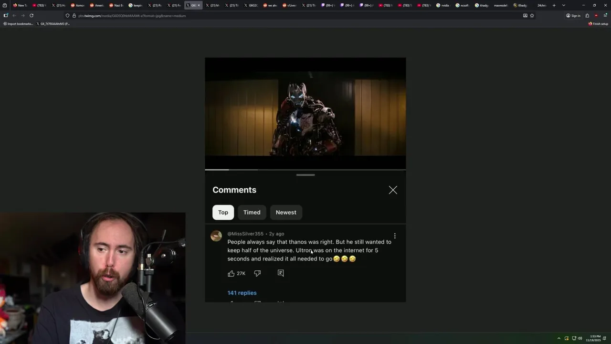Viewport: 611px width, 344px height.
Task: Open MissSilver355's profile avatar
Action: 216,236
